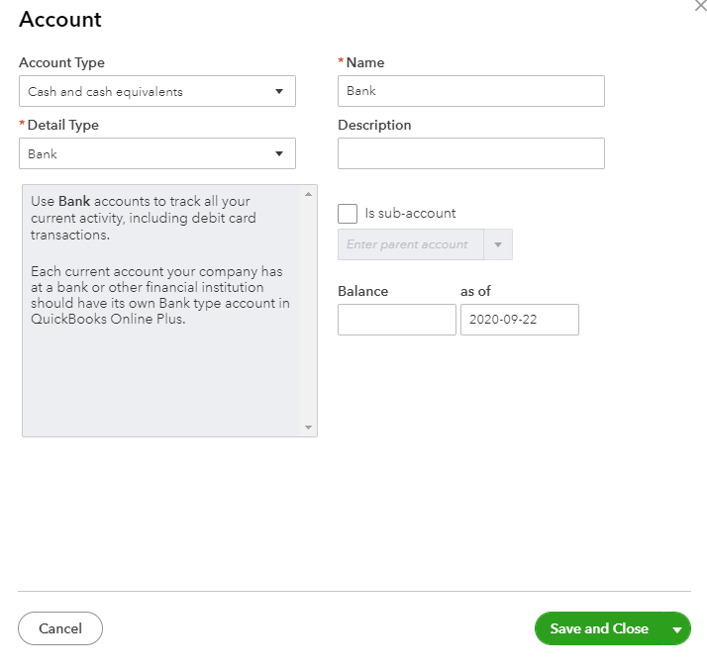Click the 'Enter parent account' combo box

point(410,244)
